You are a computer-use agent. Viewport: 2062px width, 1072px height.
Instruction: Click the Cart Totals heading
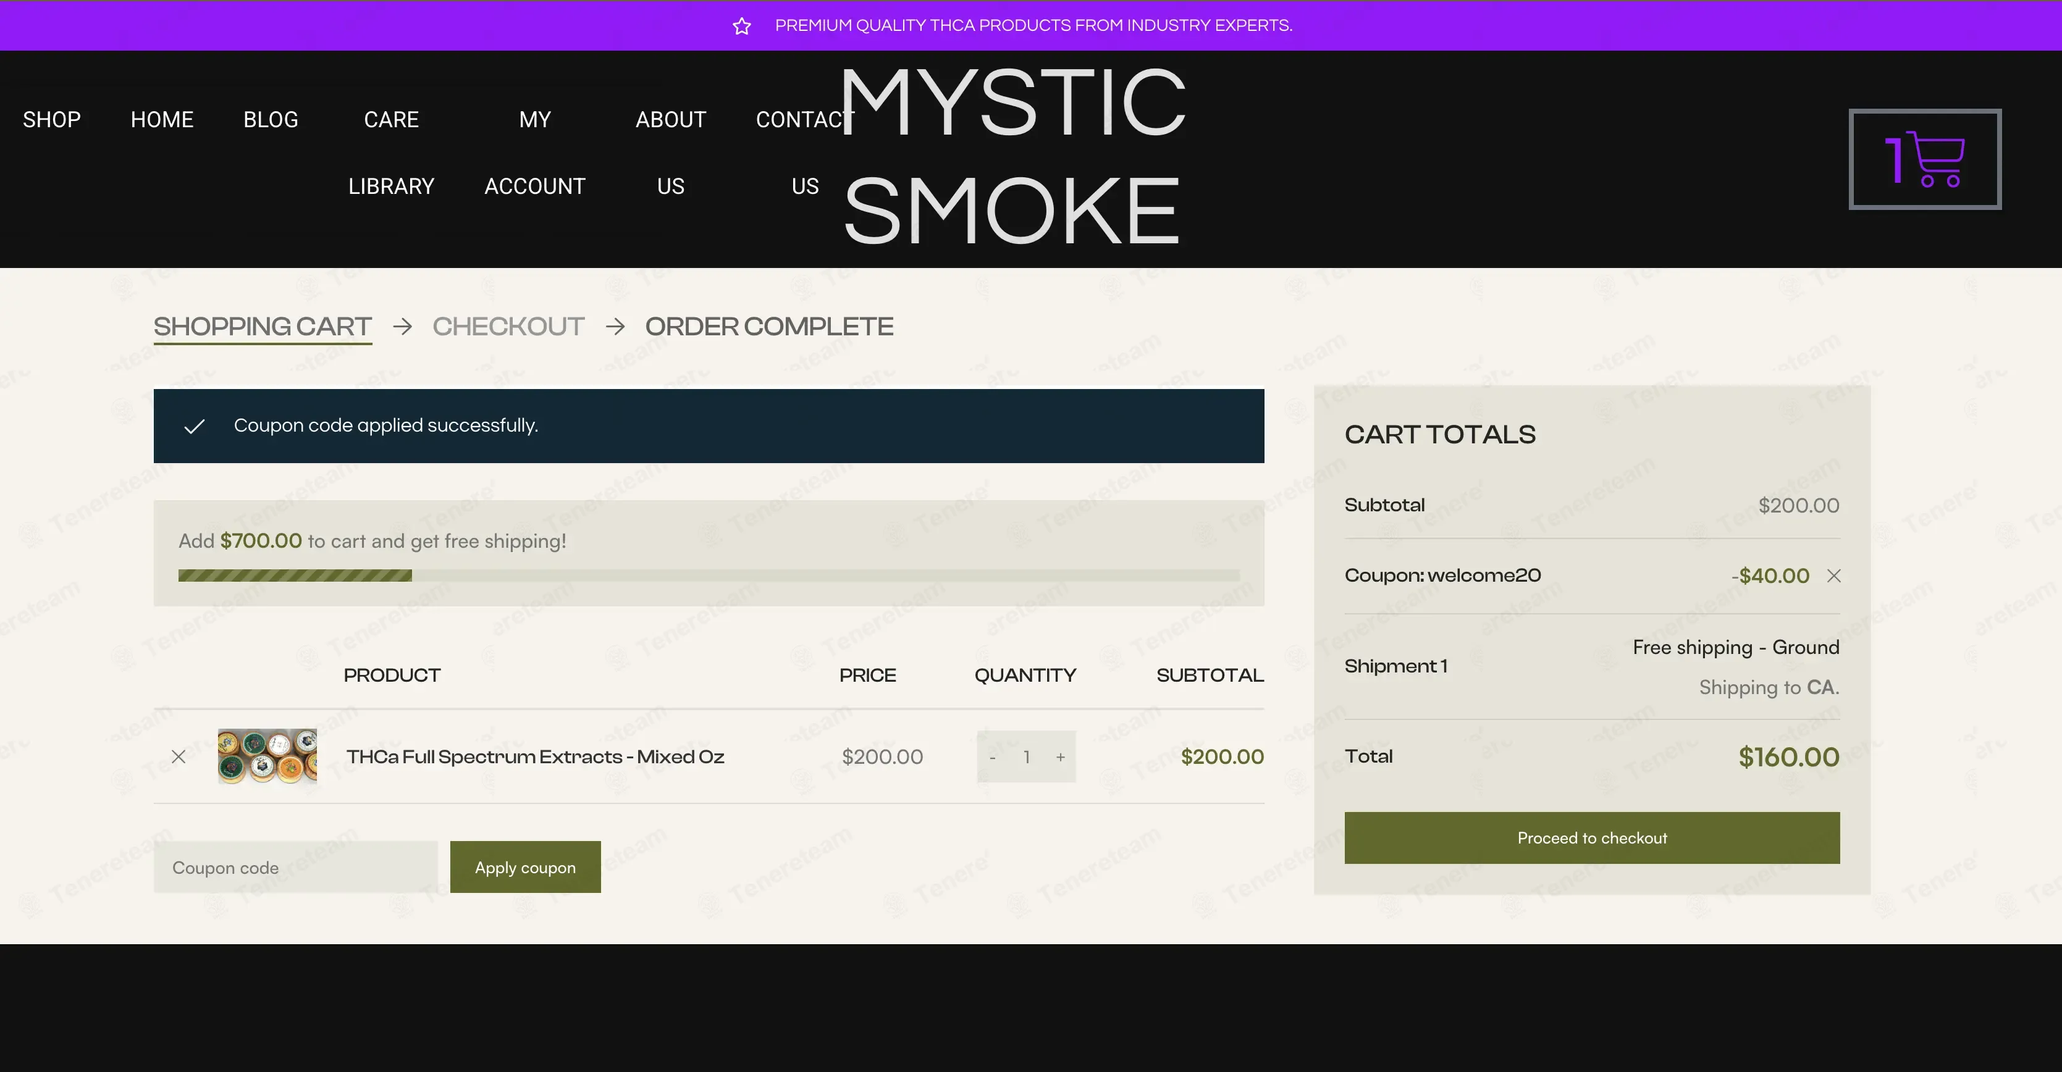click(x=1440, y=434)
